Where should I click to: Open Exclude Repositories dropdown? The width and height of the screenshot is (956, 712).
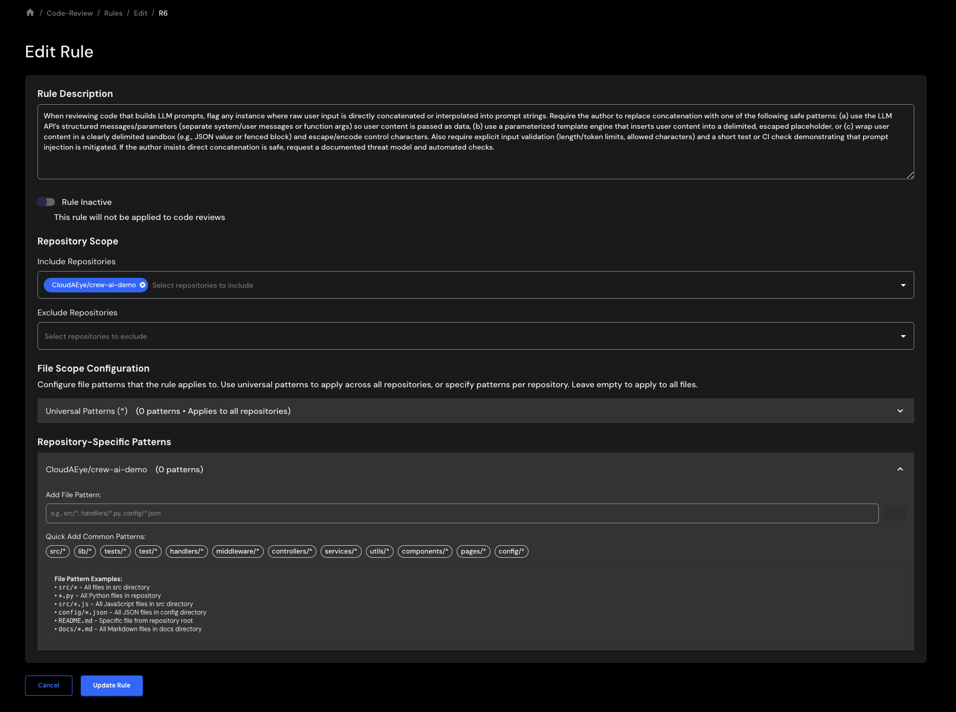click(903, 336)
